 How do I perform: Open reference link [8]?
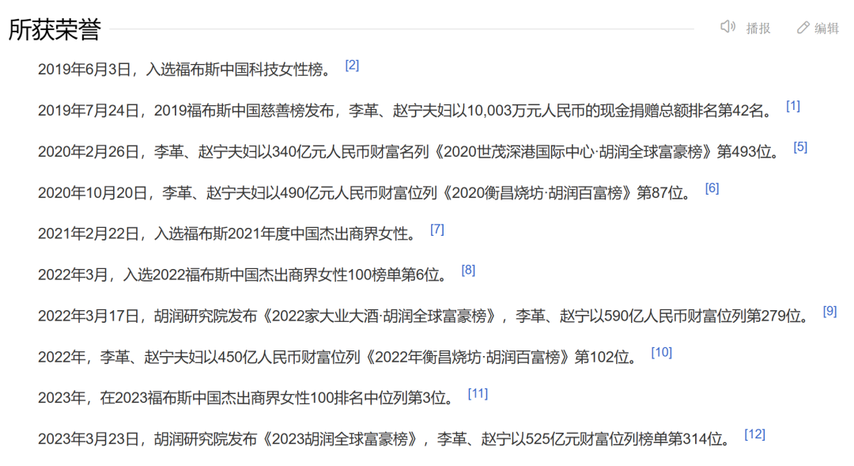point(468,271)
